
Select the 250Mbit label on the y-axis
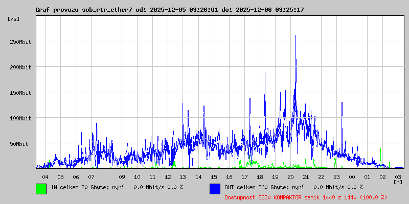pos(20,42)
